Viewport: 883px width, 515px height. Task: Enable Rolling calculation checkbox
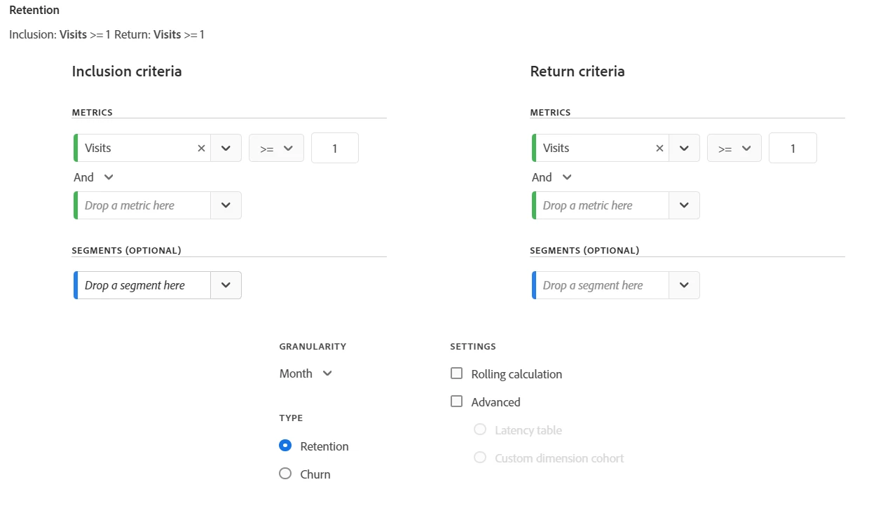pos(457,373)
